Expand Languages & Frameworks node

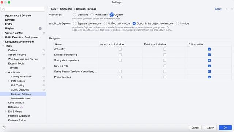[x=3, y=41]
